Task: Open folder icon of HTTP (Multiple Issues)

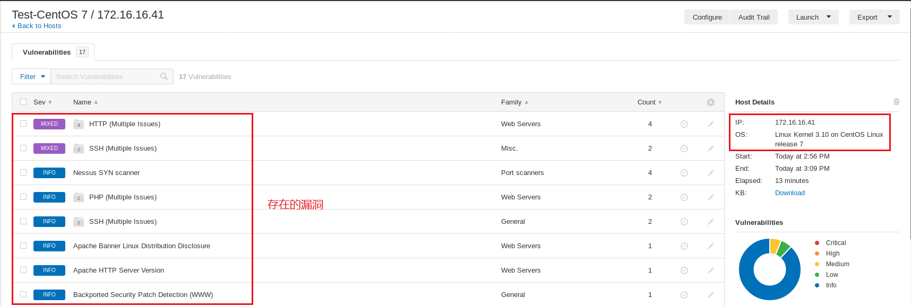Action: [x=79, y=124]
